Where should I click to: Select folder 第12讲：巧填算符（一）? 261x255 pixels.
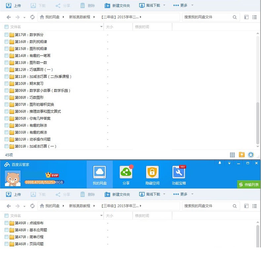click(34, 69)
